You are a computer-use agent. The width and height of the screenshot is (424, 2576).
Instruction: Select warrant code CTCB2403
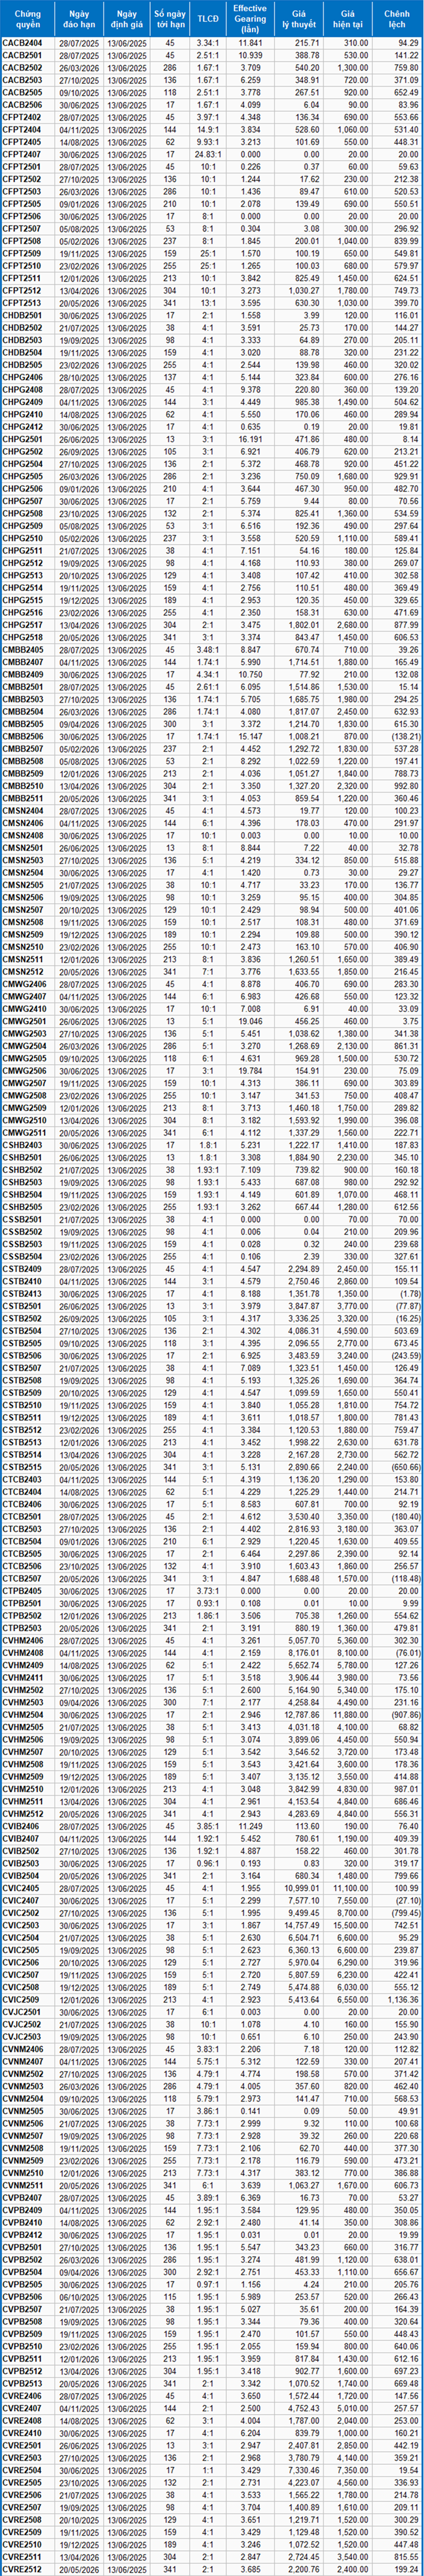pyautogui.click(x=22, y=1479)
